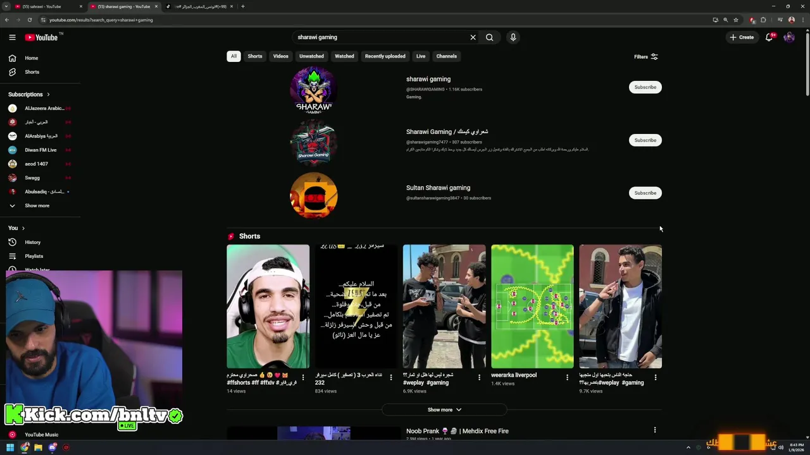
Task: Open YouTube Music in sidebar
Action: (41, 435)
